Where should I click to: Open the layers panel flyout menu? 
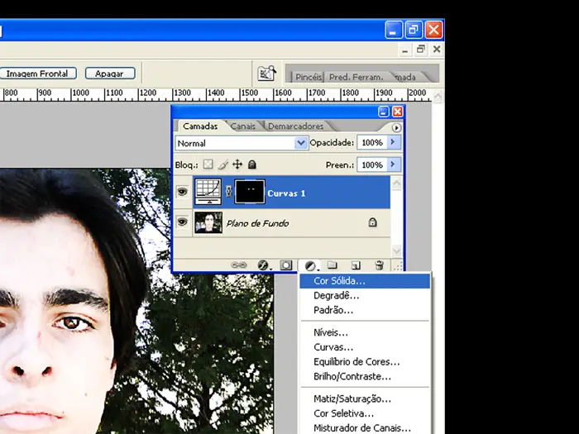tap(396, 127)
